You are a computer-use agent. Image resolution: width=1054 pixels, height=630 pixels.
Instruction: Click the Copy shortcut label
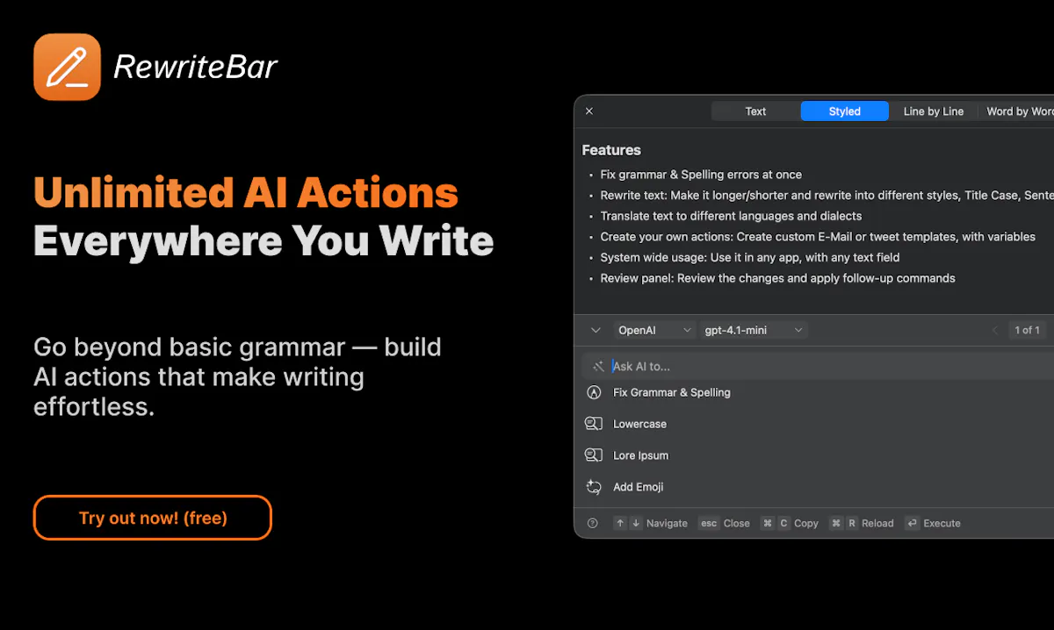805,524
